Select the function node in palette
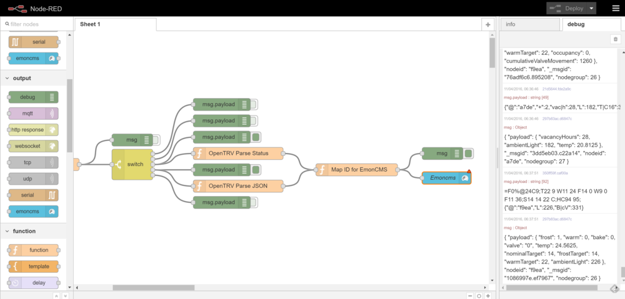The image size is (625, 299). 34,250
